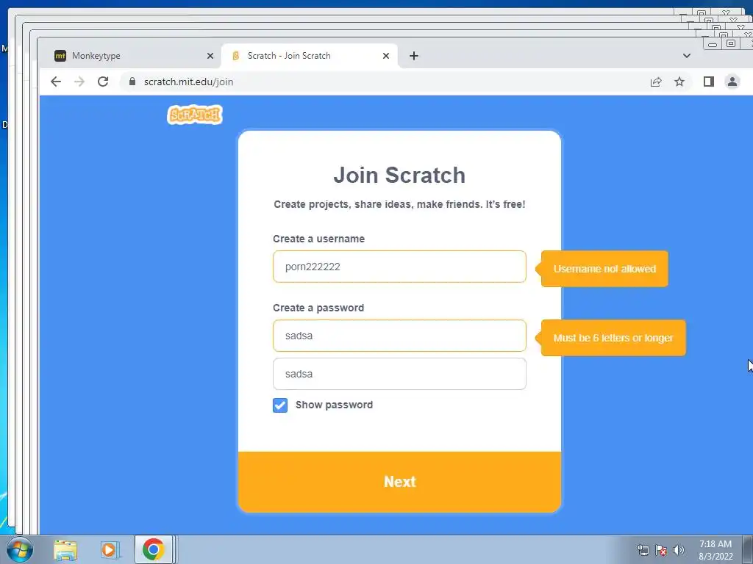This screenshot has width=753, height=564.
Task: Open the Chrome profile avatar
Action: (732, 82)
